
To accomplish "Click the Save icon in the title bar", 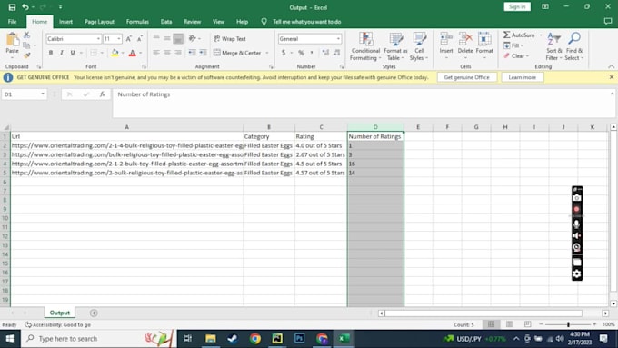I will [x=12, y=7].
